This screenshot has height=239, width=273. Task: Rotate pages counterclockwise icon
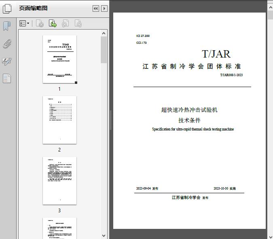65,23
